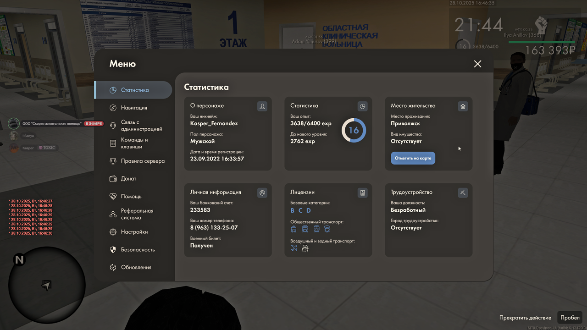Click the airplane license icon
587x330 pixels.
pos(294,248)
